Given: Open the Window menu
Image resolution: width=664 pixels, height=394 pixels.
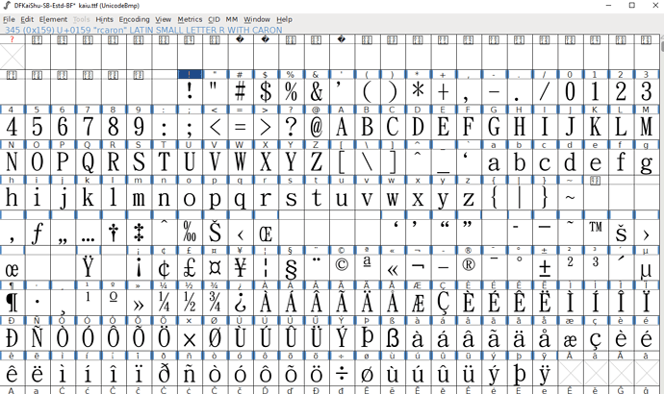Looking at the screenshot, I should pos(257,19).
